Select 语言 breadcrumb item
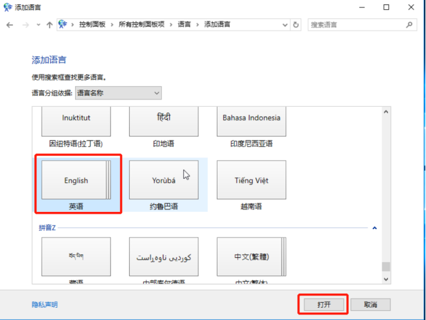This screenshot has width=426, height=320. (184, 25)
